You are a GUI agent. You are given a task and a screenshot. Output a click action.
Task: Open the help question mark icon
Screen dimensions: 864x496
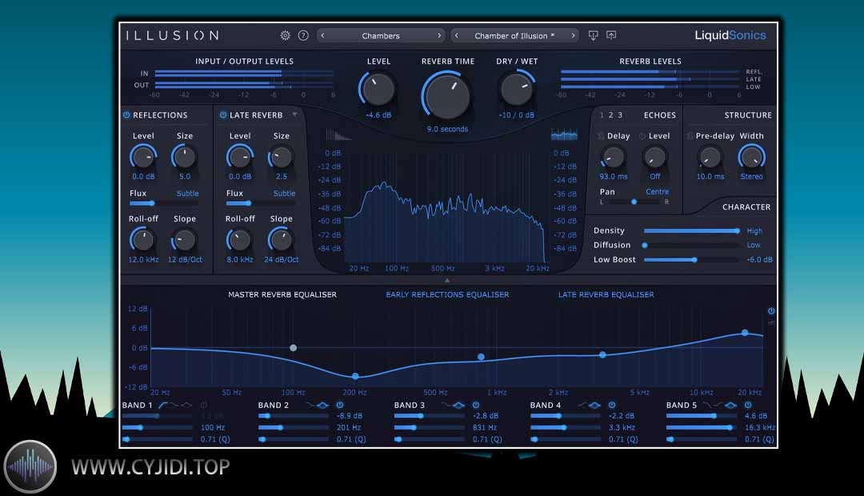(x=303, y=35)
